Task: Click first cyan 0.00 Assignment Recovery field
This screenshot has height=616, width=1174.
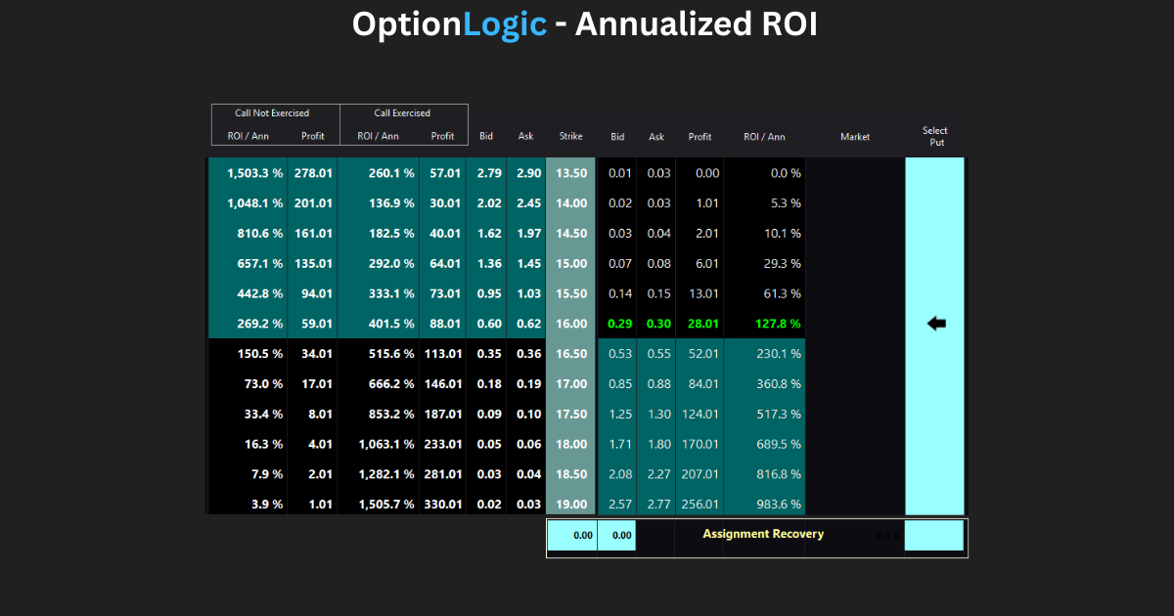Action: [x=571, y=536]
